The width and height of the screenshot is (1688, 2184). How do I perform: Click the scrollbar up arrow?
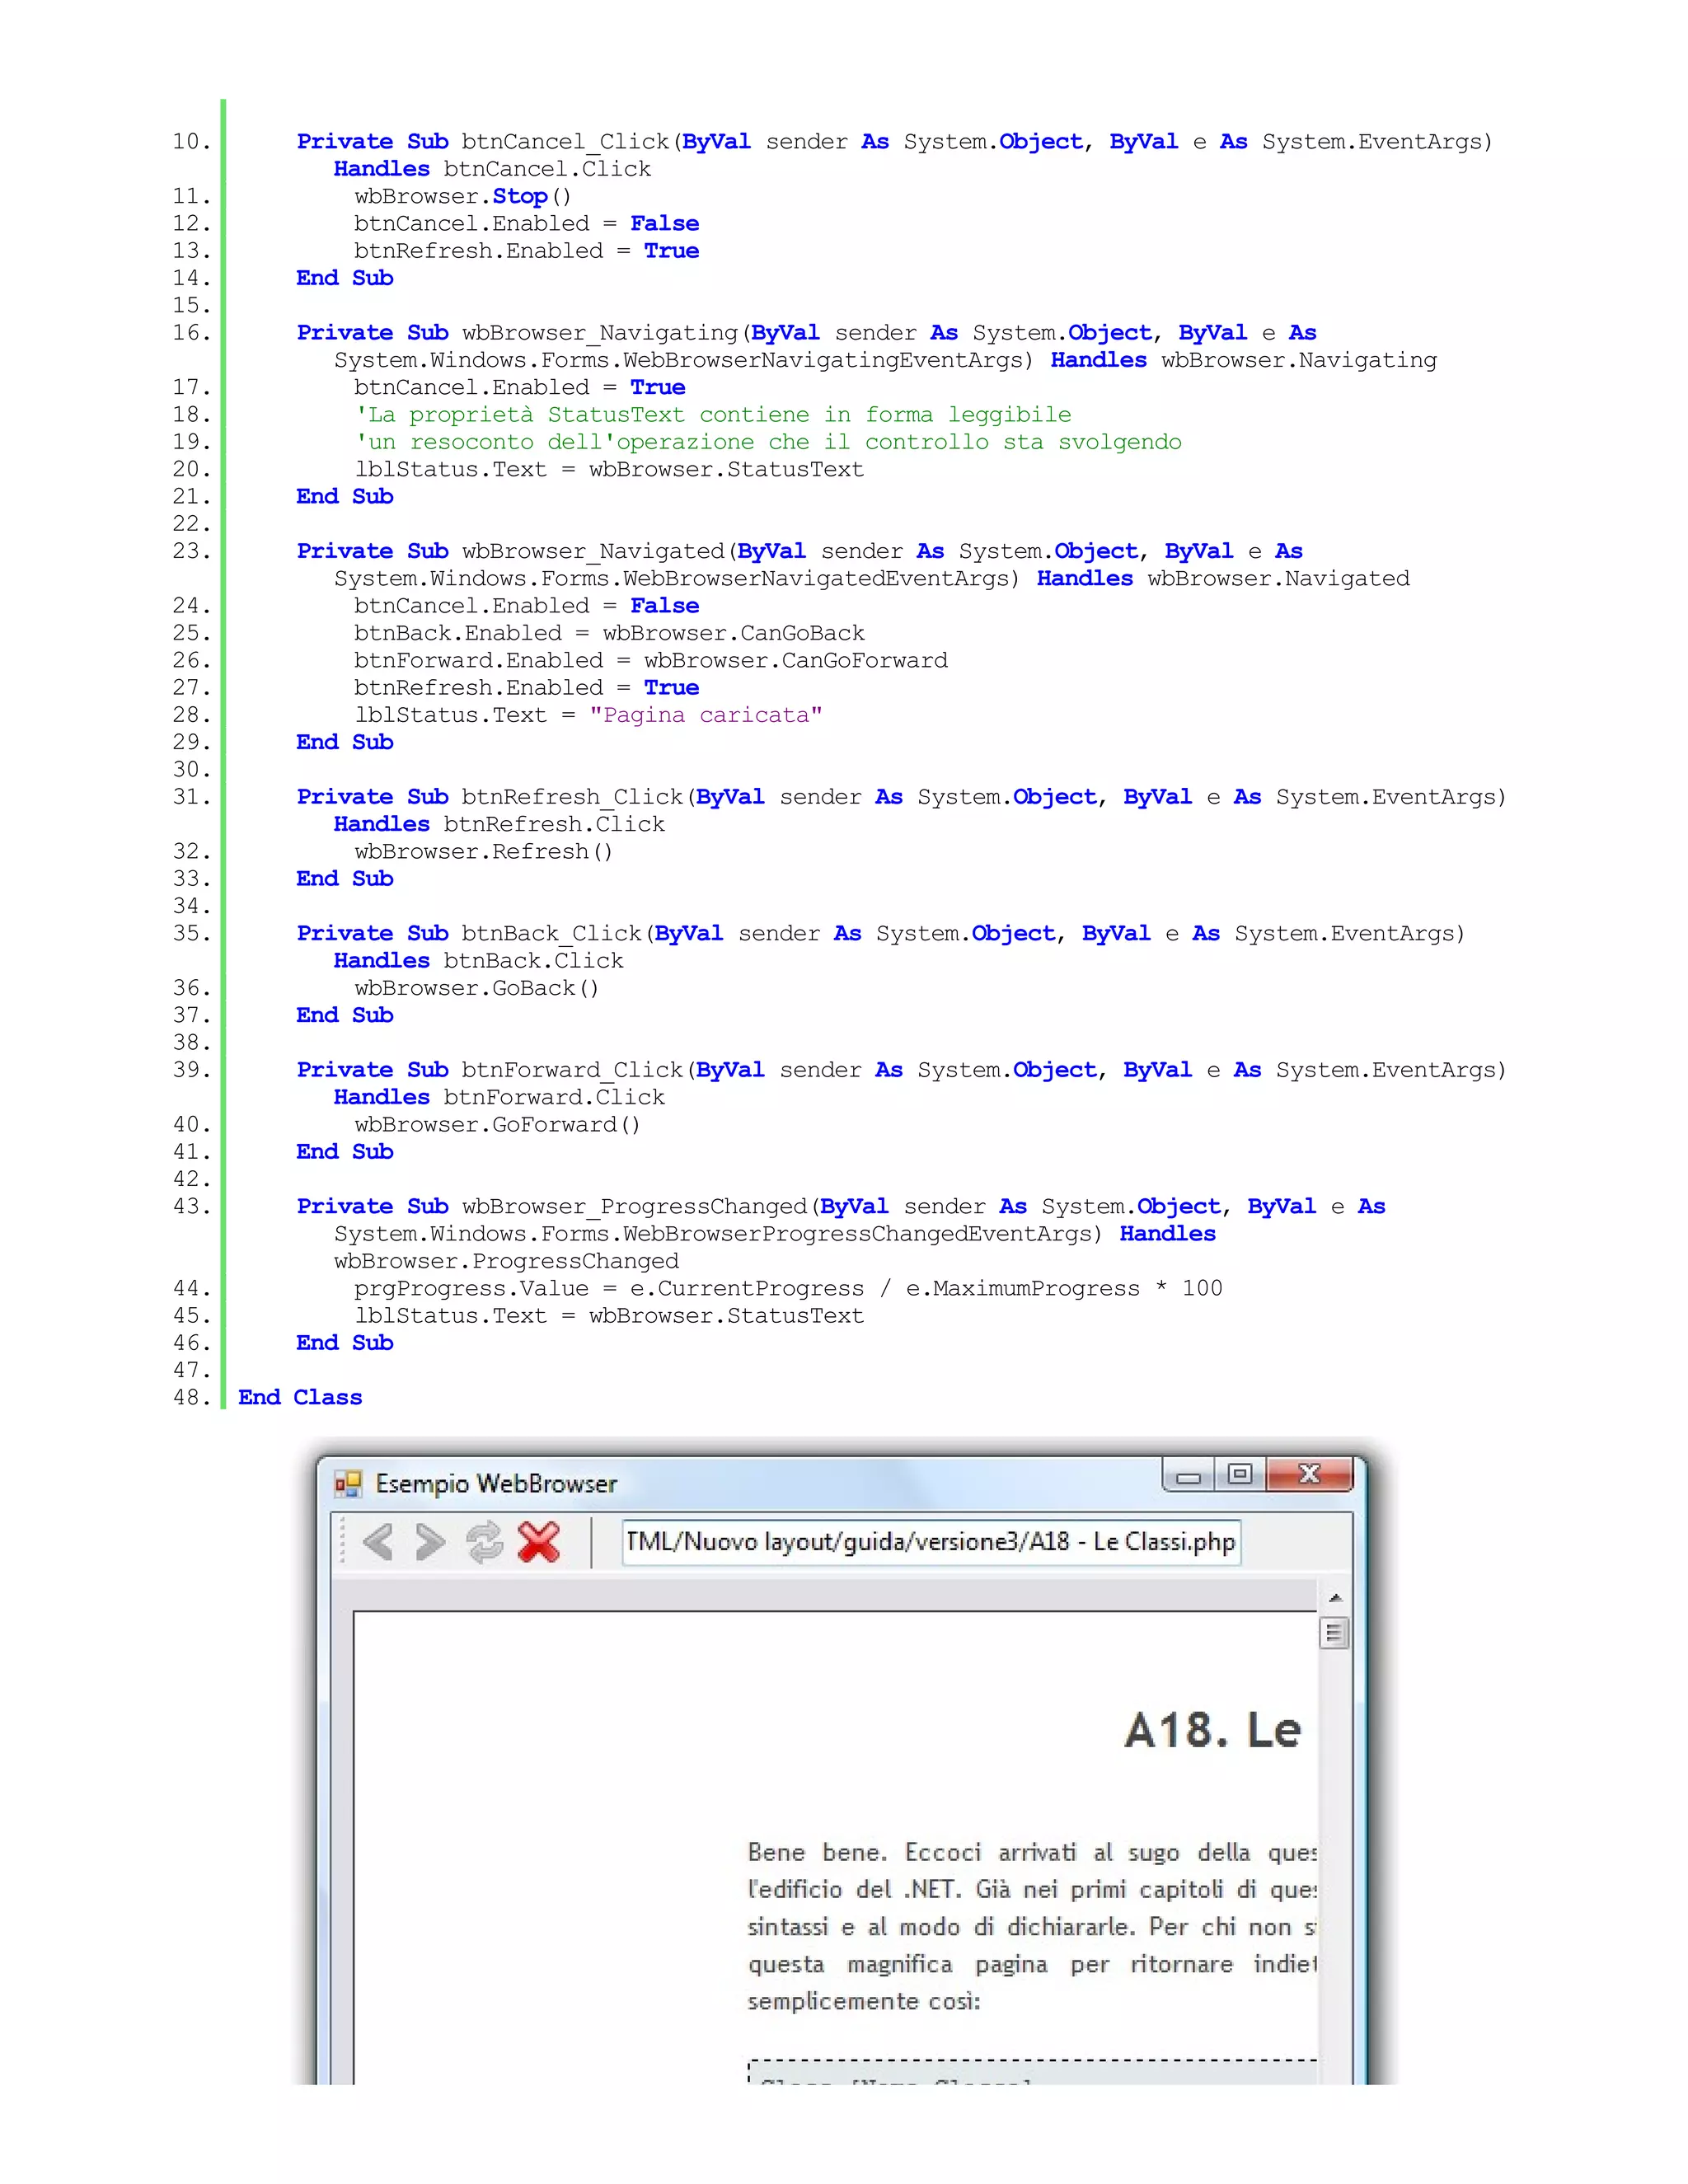pyautogui.click(x=1334, y=1598)
